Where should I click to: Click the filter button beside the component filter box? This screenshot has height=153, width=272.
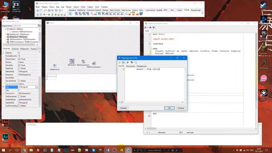click(x=40, y=25)
